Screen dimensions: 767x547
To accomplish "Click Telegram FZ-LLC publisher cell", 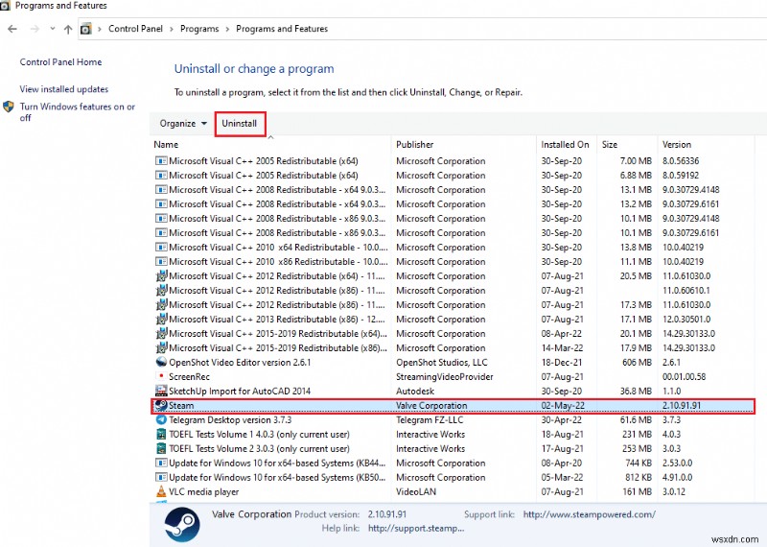I will tap(430, 420).
